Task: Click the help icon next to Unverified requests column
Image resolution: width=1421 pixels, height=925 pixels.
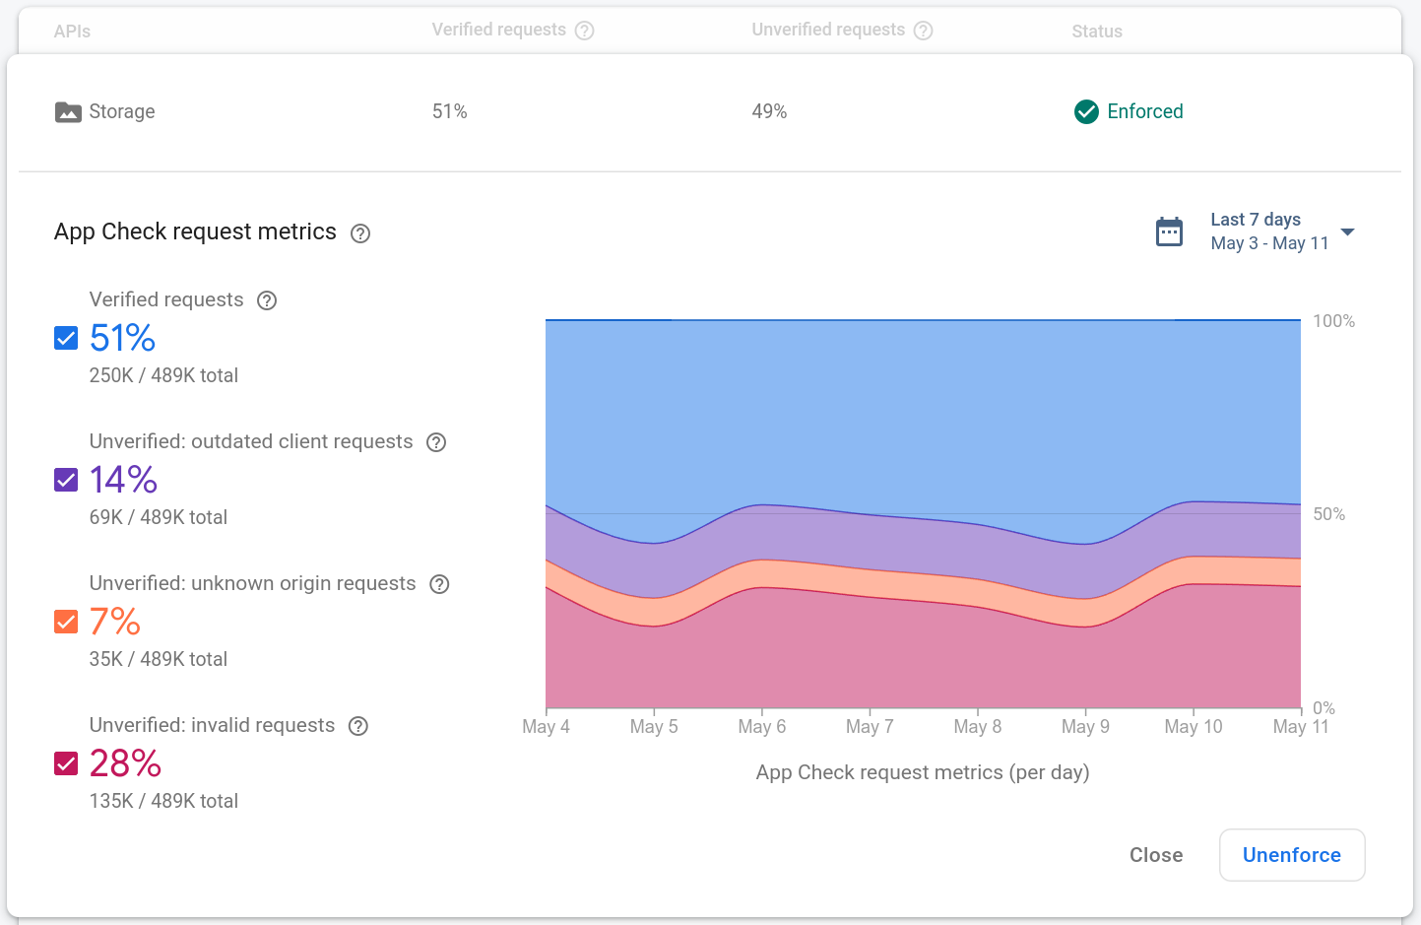Action: (x=923, y=30)
